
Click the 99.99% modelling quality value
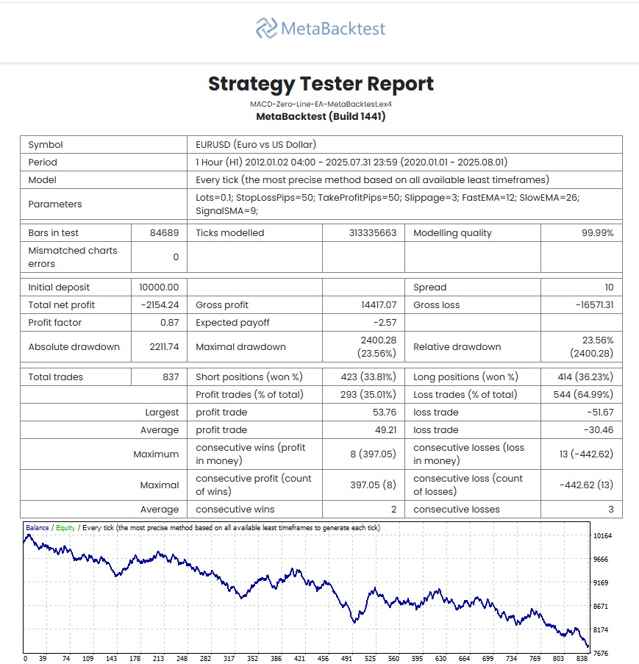(x=596, y=233)
